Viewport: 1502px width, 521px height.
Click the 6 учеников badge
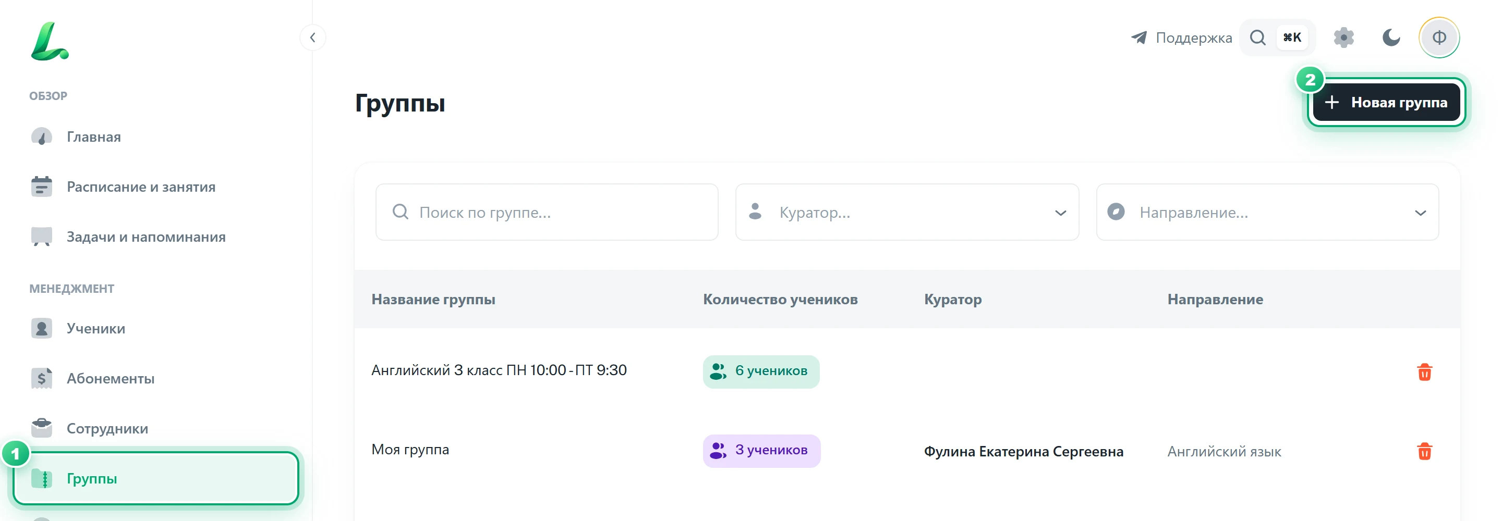(x=761, y=371)
